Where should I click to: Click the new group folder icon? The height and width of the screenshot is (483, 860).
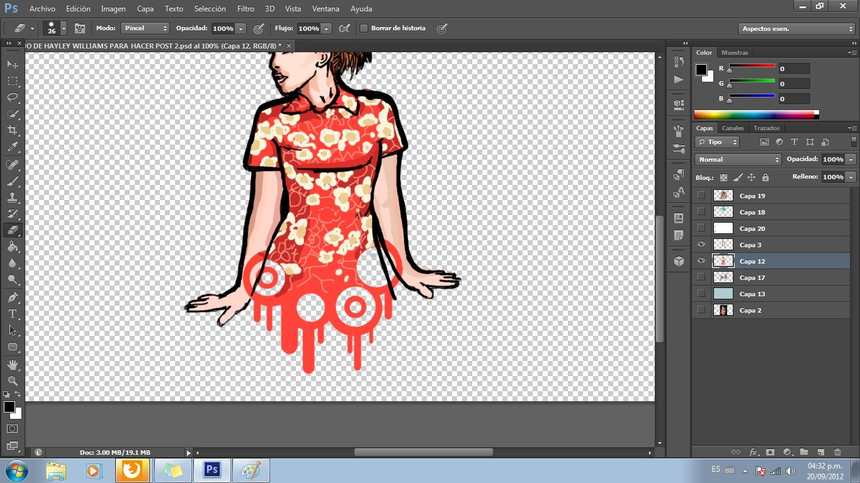[x=804, y=452]
